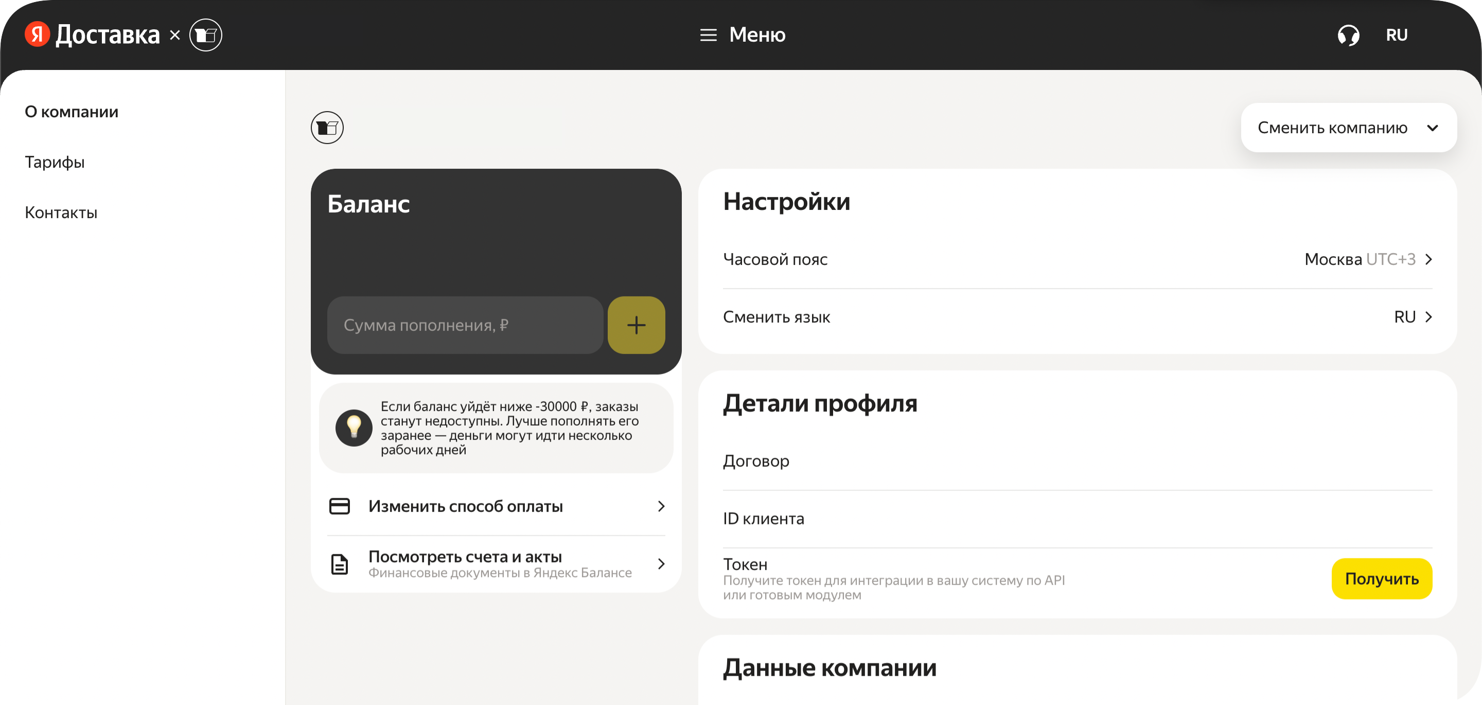This screenshot has width=1482, height=705.
Task: Click the plus button to top up balance
Action: coord(637,325)
